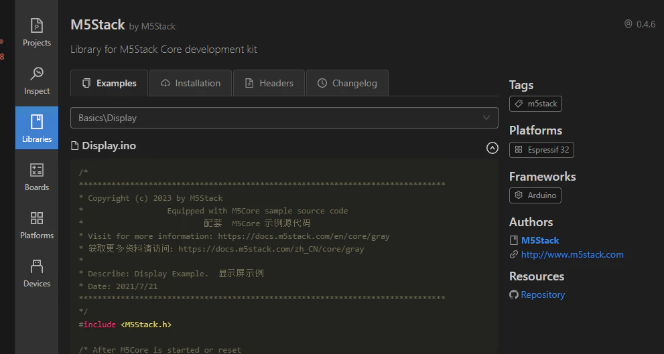Select the Libraries sidebar item
The width and height of the screenshot is (664, 354).
[37, 128]
